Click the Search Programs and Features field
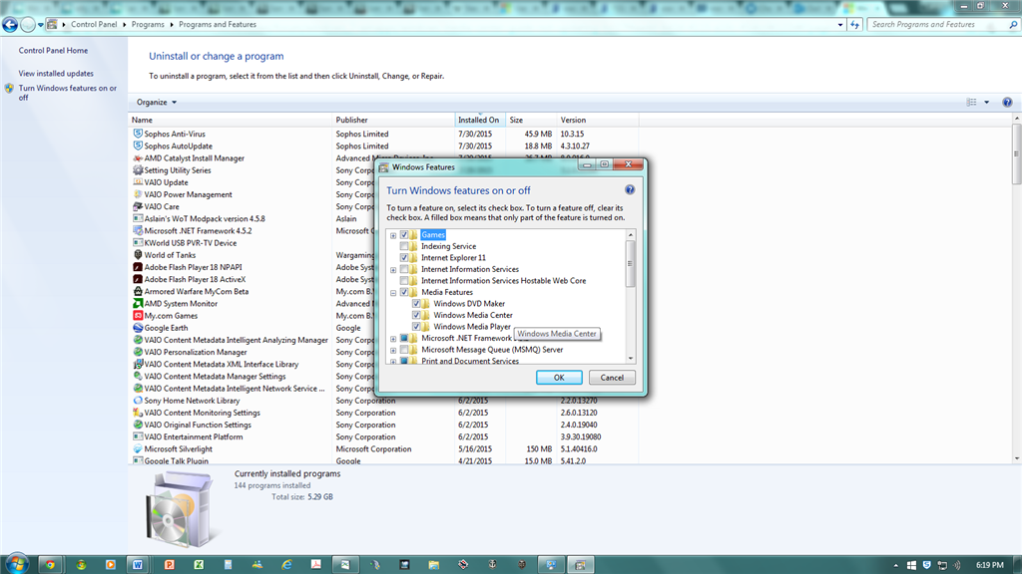Viewport: 1022px width, 574px height. (938, 25)
